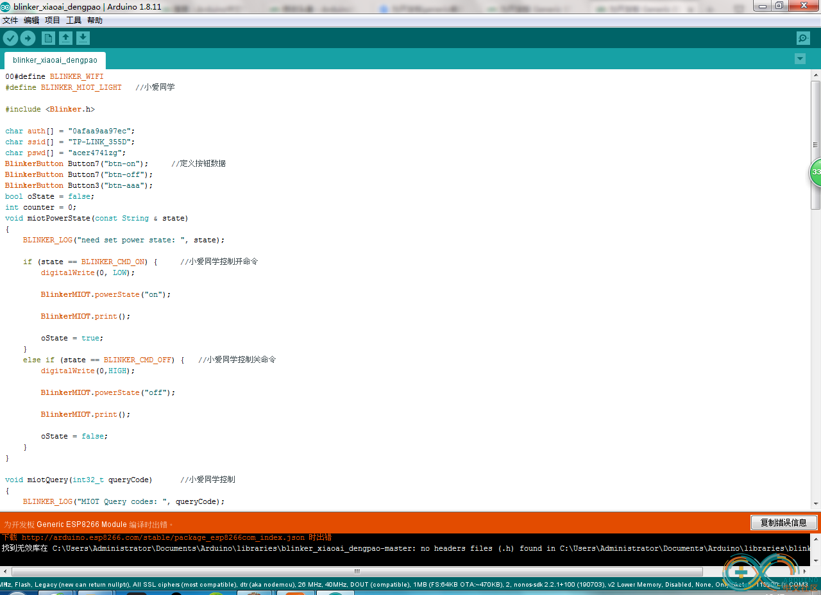Click the "bool oState = false;" line
This screenshot has height=595, width=821.
[50, 196]
